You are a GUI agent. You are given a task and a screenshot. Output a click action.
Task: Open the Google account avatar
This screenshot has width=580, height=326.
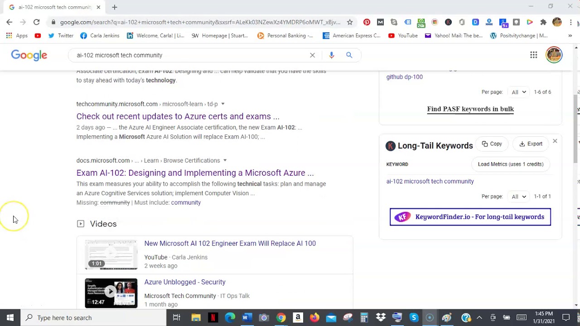(x=554, y=55)
